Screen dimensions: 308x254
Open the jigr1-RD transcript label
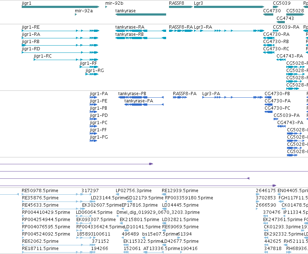pos(31,49)
